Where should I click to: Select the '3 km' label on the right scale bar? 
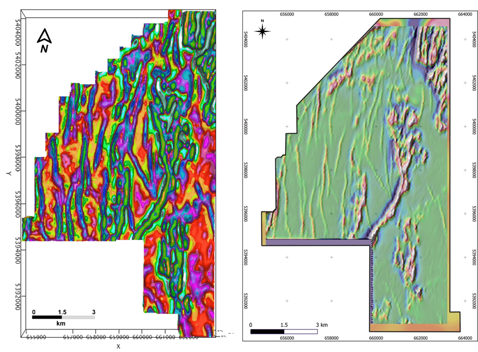pyautogui.click(x=322, y=325)
